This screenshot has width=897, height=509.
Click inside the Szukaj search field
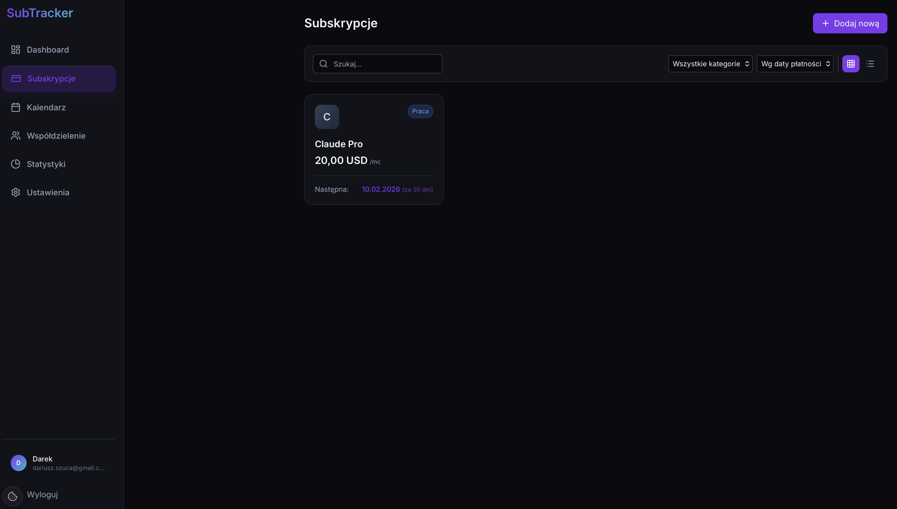[x=378, y=64]
